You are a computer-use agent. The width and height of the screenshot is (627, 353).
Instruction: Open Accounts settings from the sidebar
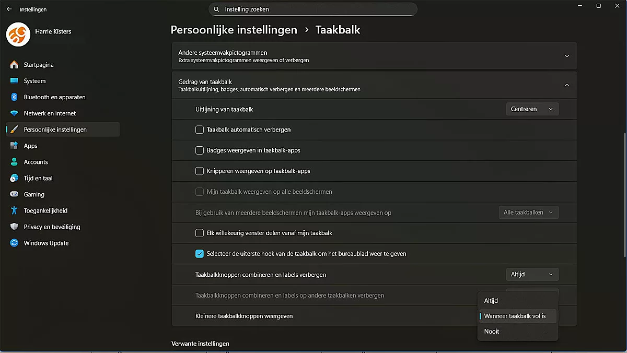[36, 161]
